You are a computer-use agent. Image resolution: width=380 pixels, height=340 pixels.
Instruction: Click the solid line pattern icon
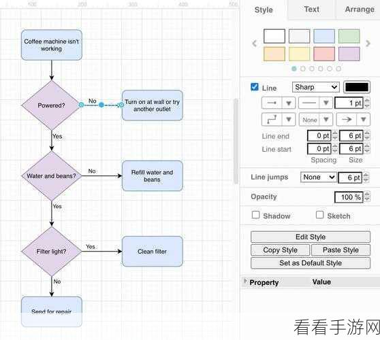coord(309,103)
